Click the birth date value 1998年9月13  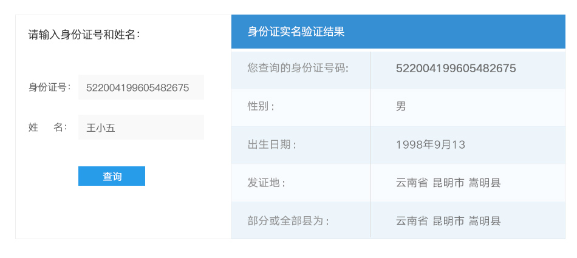(431, 144)
